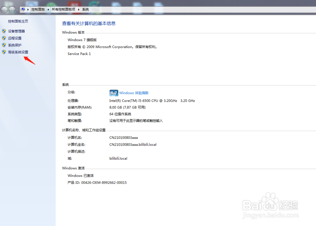Open the recent pages dropdown arrow
The width and height of the screenshot is (316, 226).
click(18, 10)
